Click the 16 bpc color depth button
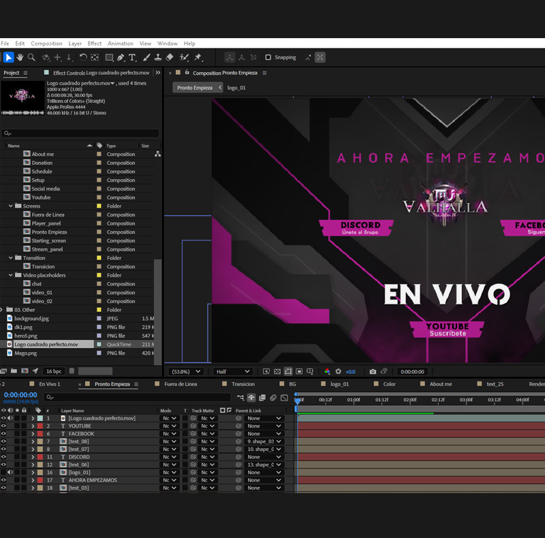The image size is (545, 538). [x=54, y=371]
